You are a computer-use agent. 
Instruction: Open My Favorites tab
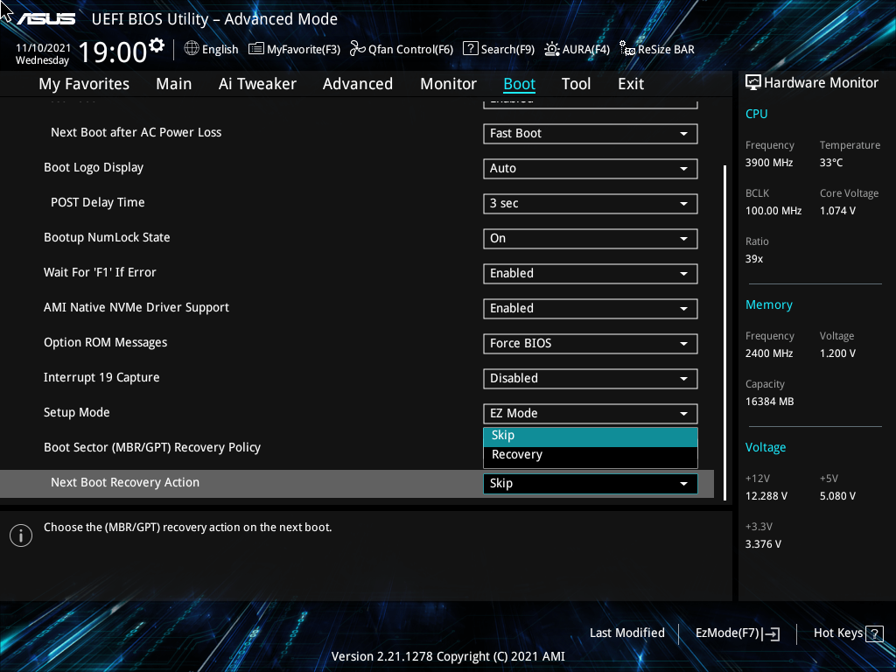[x=84, y=84]
